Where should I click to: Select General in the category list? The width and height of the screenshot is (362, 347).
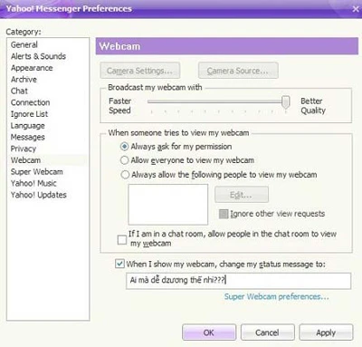click(x=24, y=44)
